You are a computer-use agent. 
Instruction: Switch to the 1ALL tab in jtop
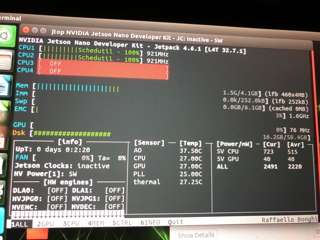point(19,224)
